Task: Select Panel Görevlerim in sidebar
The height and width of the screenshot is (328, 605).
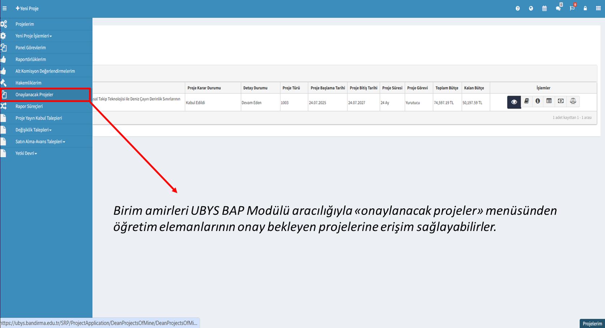Action: [x=30, y=48]
